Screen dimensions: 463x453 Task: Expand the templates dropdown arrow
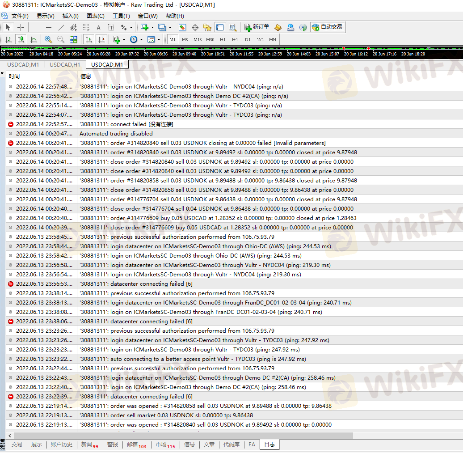[159, 40]
